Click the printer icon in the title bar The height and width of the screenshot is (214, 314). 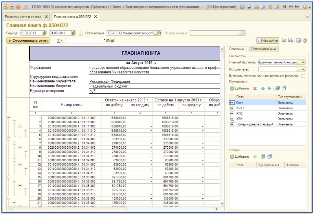click(249, 7)
